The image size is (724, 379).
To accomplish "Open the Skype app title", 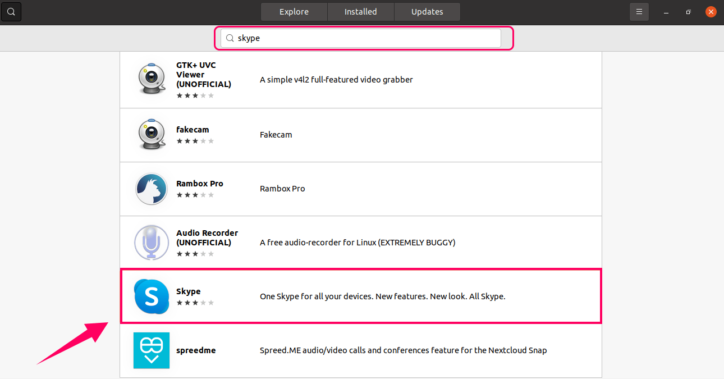I will pos(189,291).
